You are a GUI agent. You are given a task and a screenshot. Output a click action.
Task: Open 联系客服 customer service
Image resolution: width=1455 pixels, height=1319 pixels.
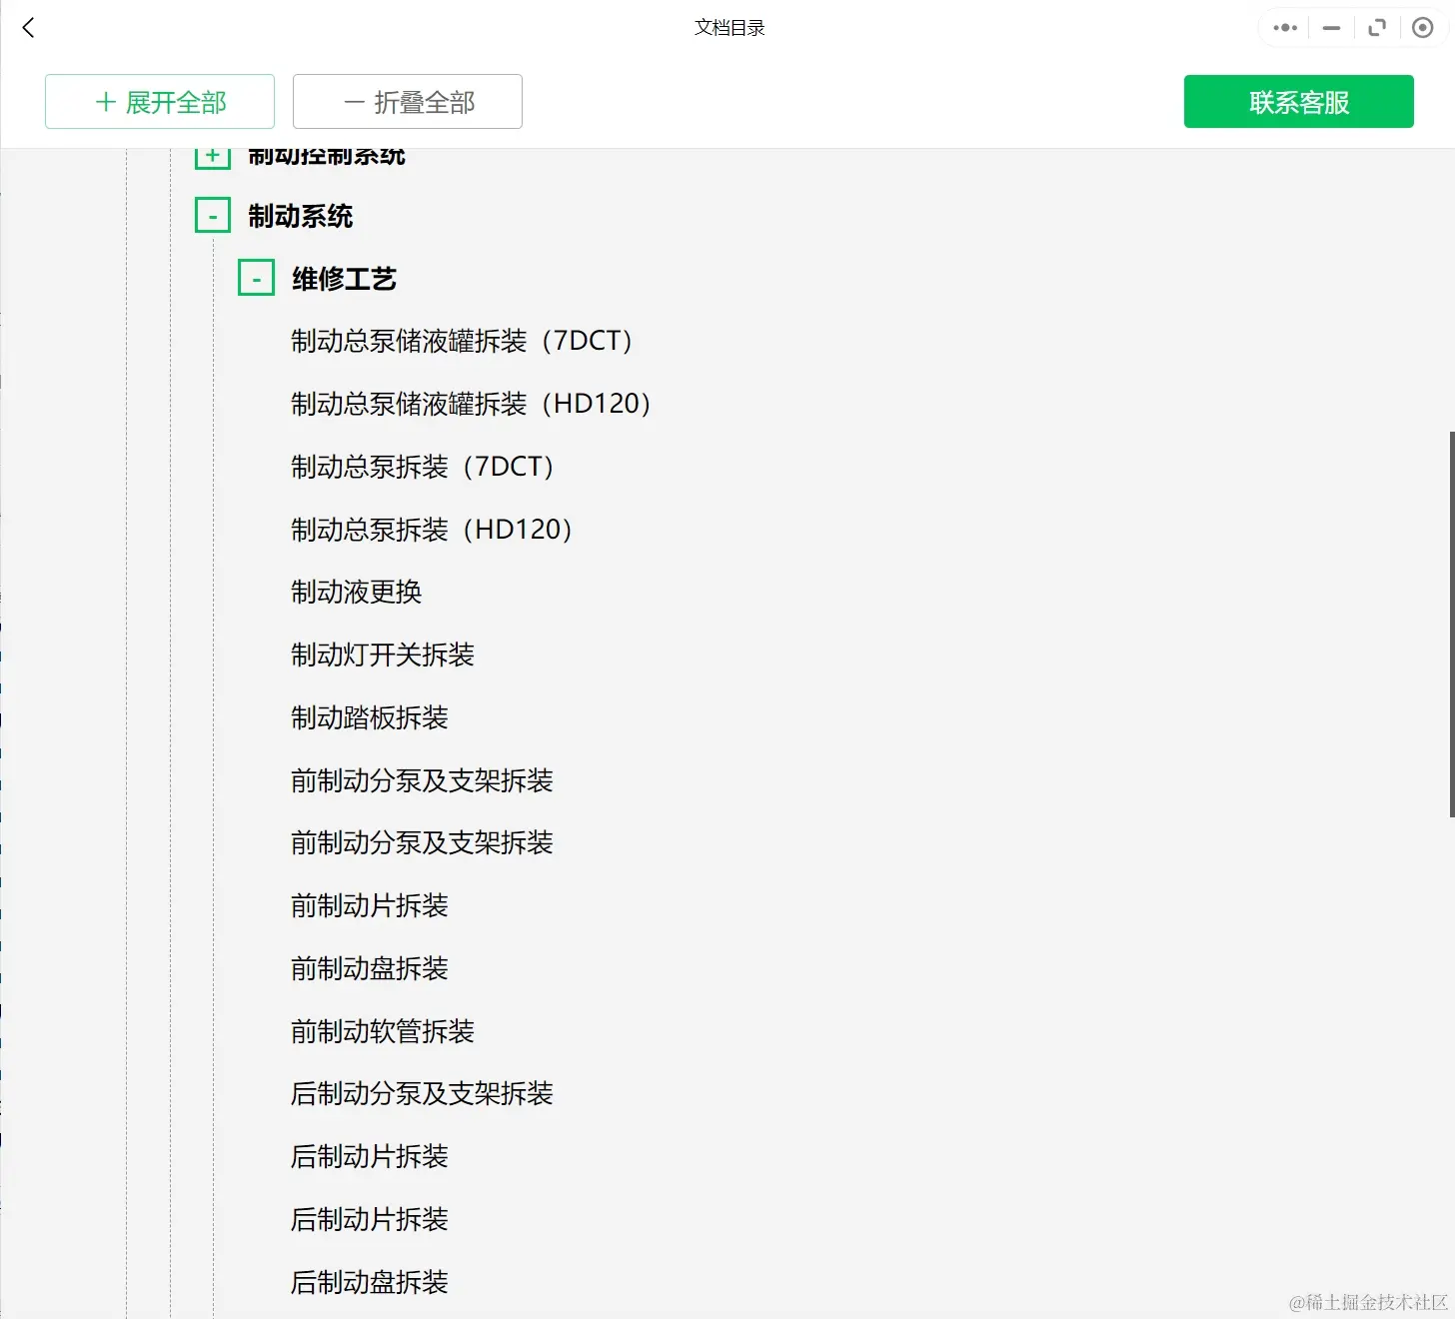point(1298,101)
